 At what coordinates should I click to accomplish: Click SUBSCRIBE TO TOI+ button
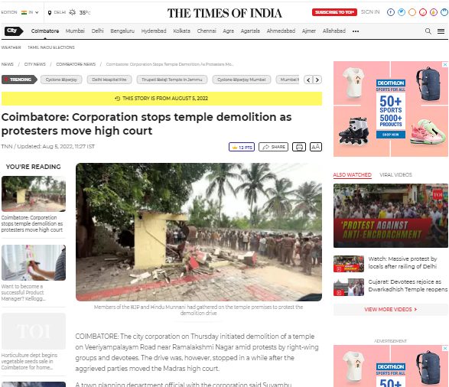(334, 12)
